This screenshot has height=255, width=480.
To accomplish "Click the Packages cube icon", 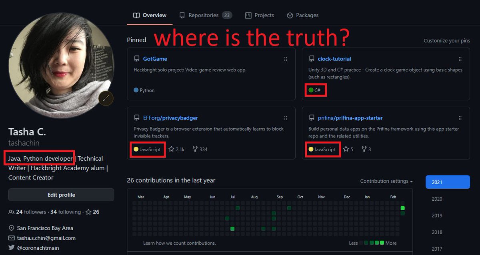I will pyautogui.click(x=290, y=15).
